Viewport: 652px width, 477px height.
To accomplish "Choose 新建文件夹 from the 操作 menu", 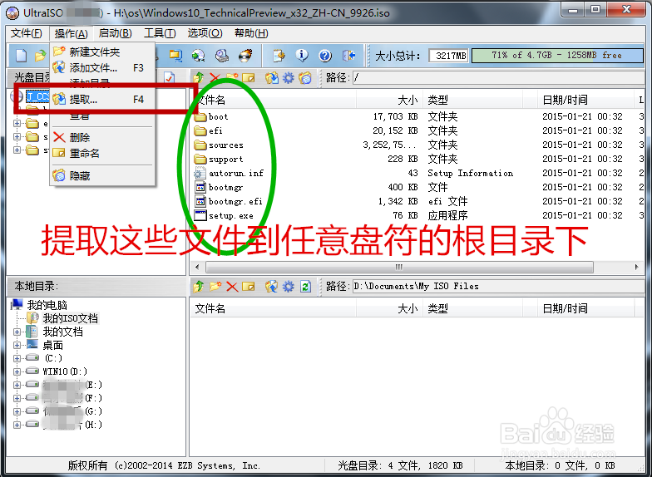I will coord(102,52).
